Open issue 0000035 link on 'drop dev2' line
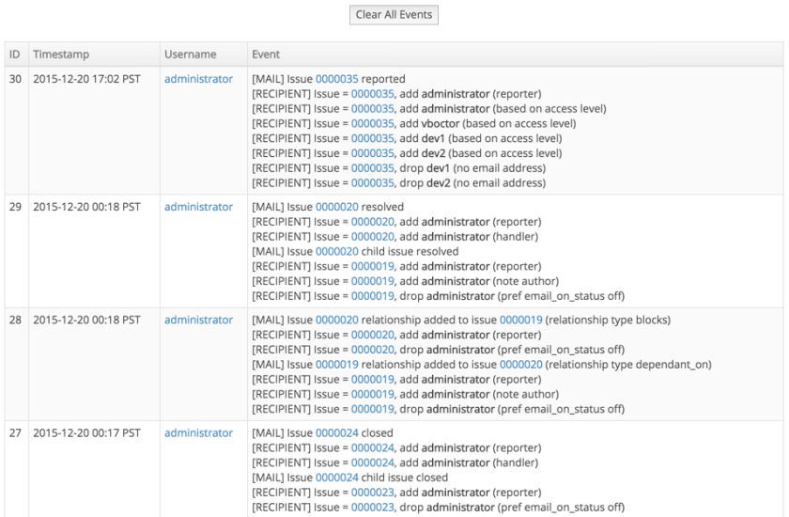Viewport: 789px width, 517px height. click(372, 183)
